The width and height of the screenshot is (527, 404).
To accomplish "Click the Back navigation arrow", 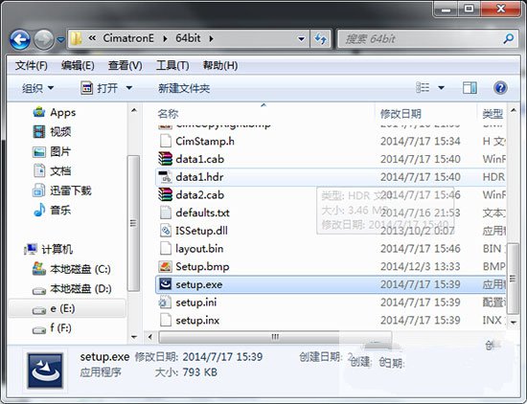I will [x=19, y=39].
